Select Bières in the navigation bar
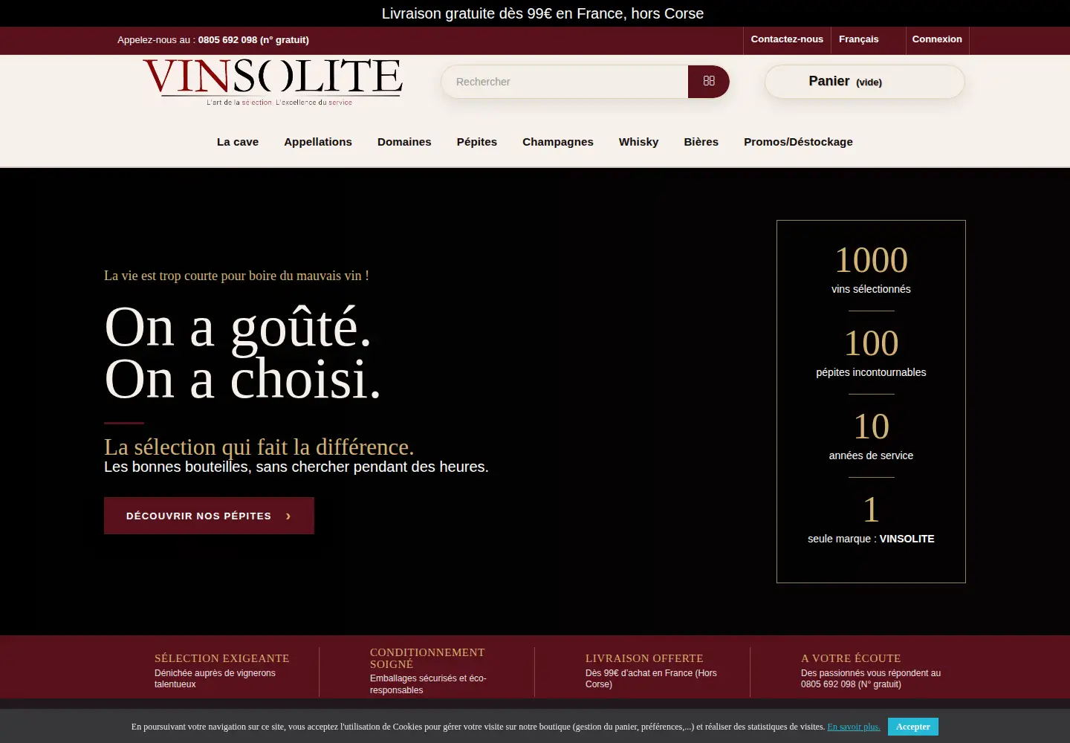1070x743 pixels. tap(701, 142)
